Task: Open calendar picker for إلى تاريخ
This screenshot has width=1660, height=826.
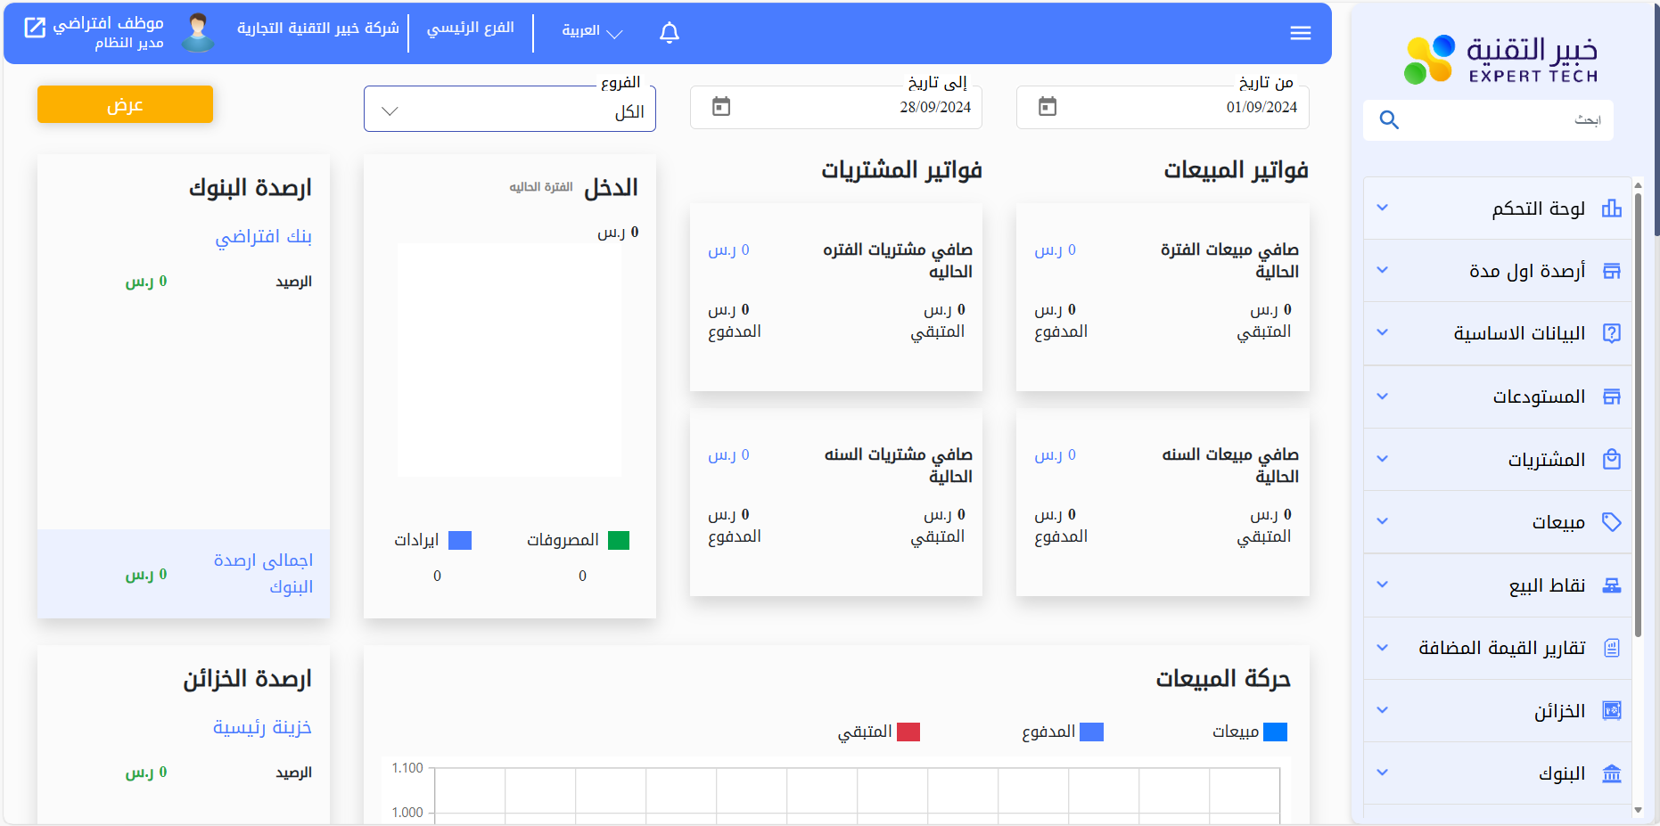Action: [721, 107]
